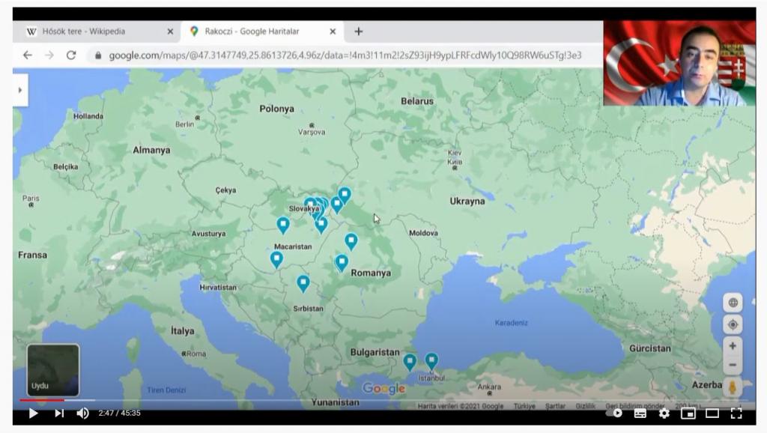Click the Almanya country label

coord(151,151)
